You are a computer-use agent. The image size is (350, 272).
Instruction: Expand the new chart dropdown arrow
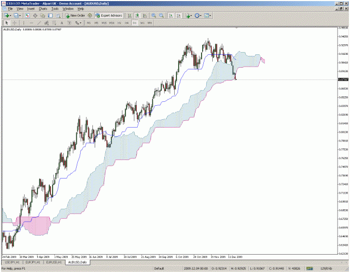click(11, 16)
